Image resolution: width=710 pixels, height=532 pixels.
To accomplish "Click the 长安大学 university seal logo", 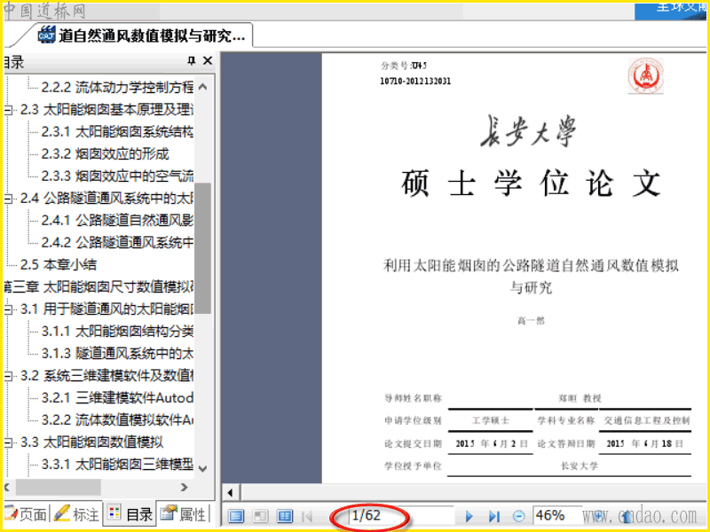I will click(646, 75).
